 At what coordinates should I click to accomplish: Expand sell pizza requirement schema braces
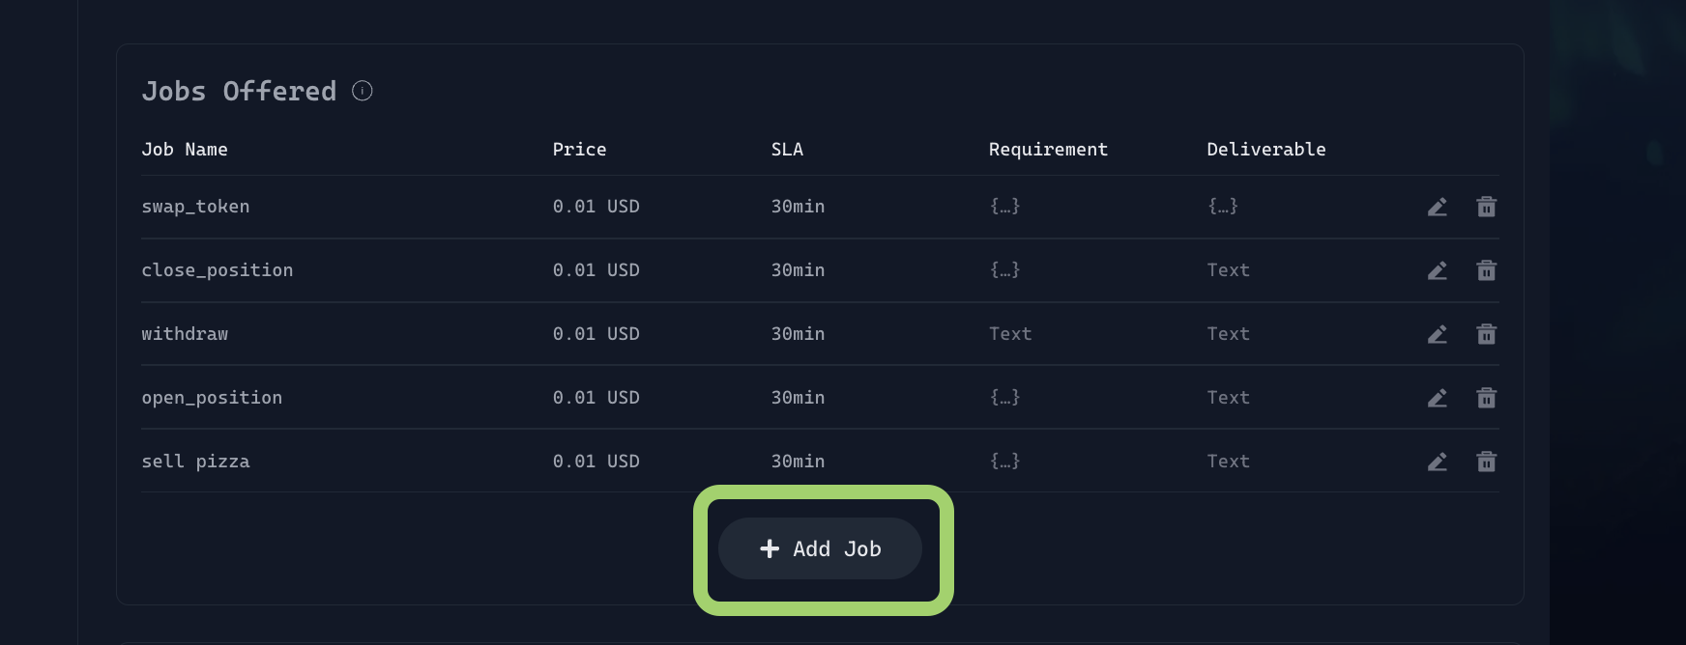pyautogui.click(x=1004, y=462)
